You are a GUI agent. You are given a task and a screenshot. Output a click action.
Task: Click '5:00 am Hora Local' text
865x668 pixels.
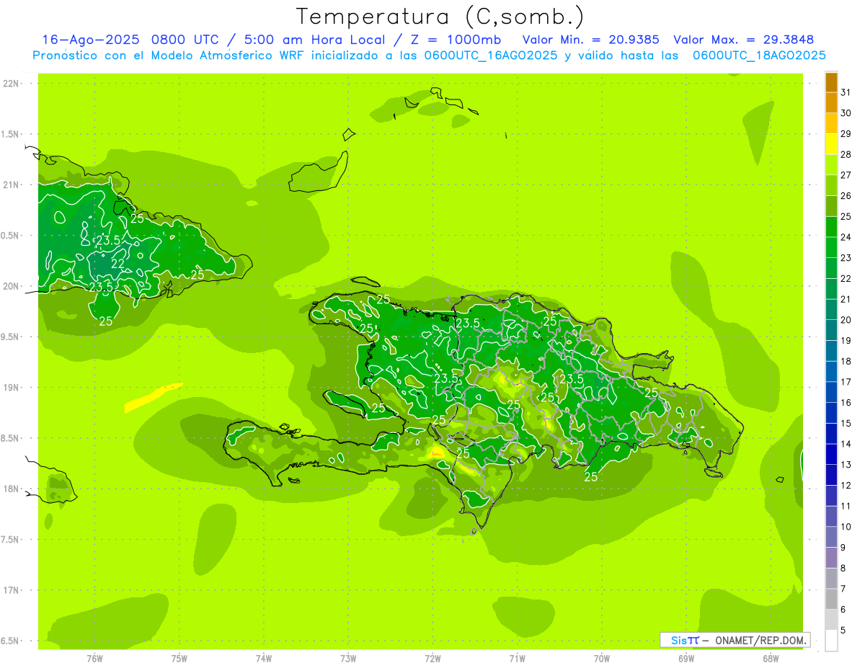tap(314, 40)
